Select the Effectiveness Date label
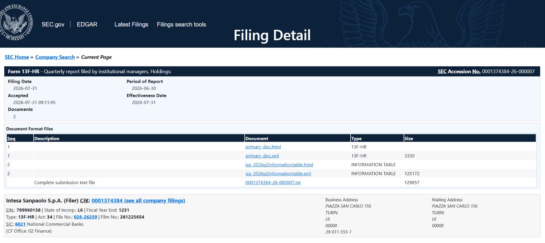 (146, 95)
